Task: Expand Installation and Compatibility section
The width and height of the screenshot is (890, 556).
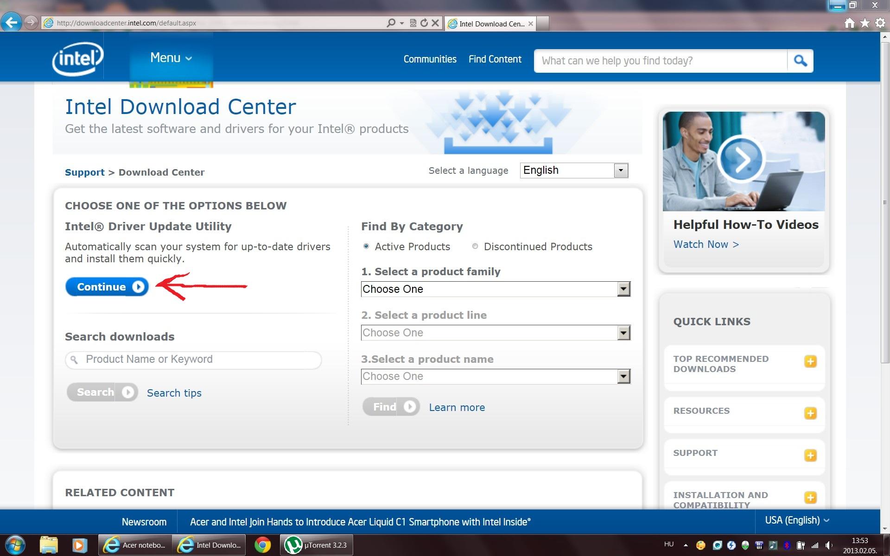Action: [810, 497]
